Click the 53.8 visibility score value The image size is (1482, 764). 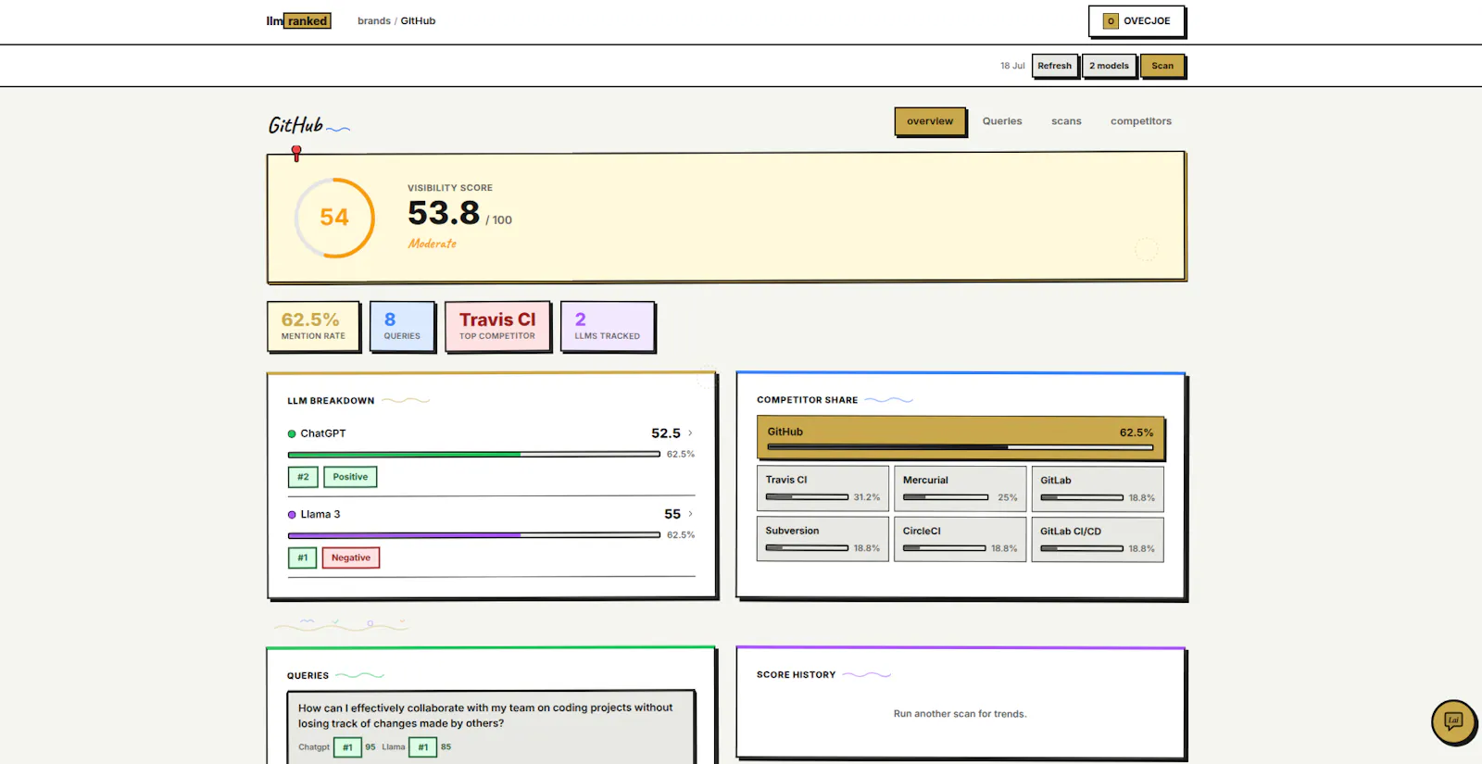pos(444,213)
